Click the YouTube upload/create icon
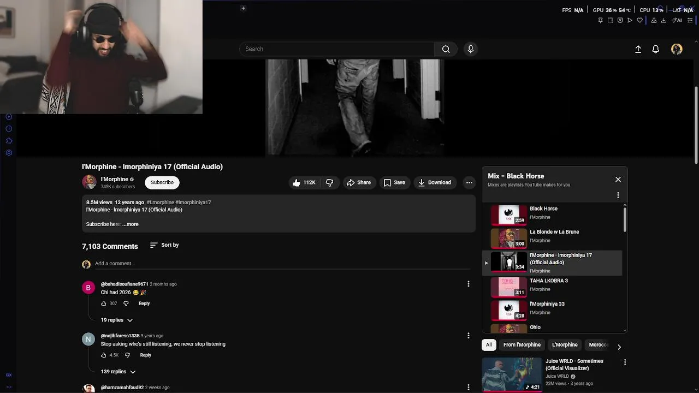Viewport: 699px width, 393px height. (x=638, y=49)
